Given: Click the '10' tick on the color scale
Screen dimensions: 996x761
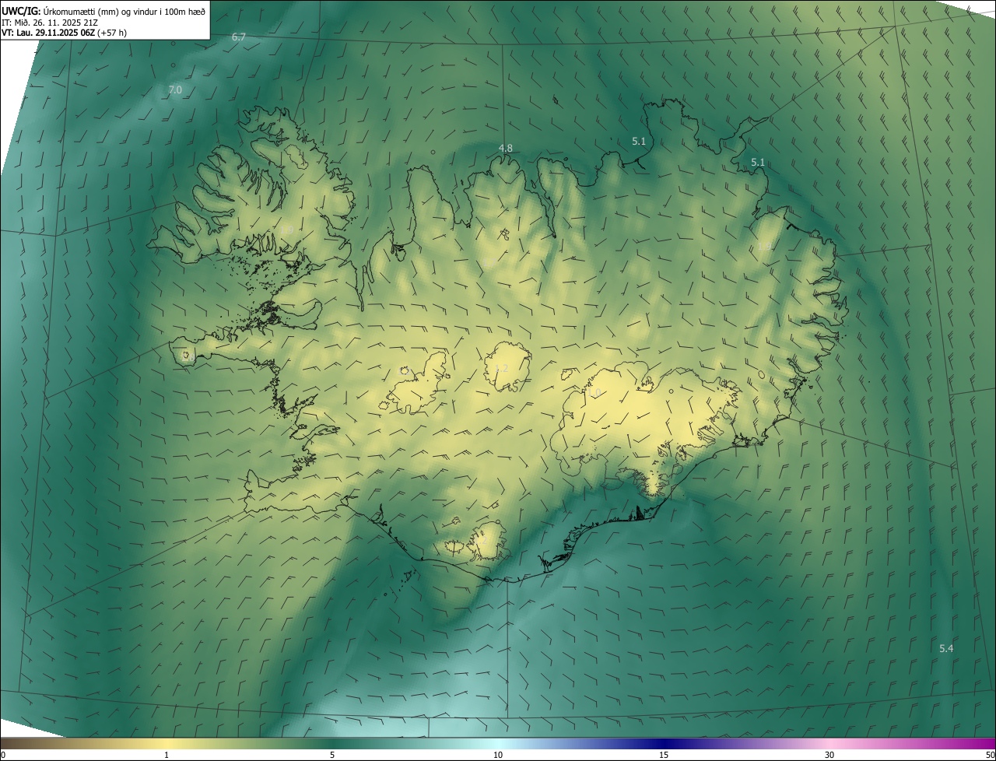Looking at the screenshot, I should coord(498,755).
